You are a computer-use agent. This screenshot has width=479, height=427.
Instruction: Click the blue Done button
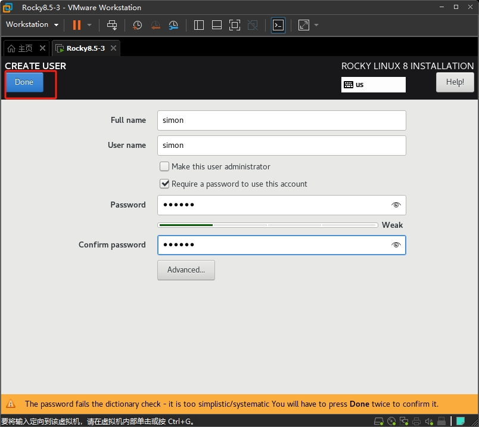click(x=24, y=82)
